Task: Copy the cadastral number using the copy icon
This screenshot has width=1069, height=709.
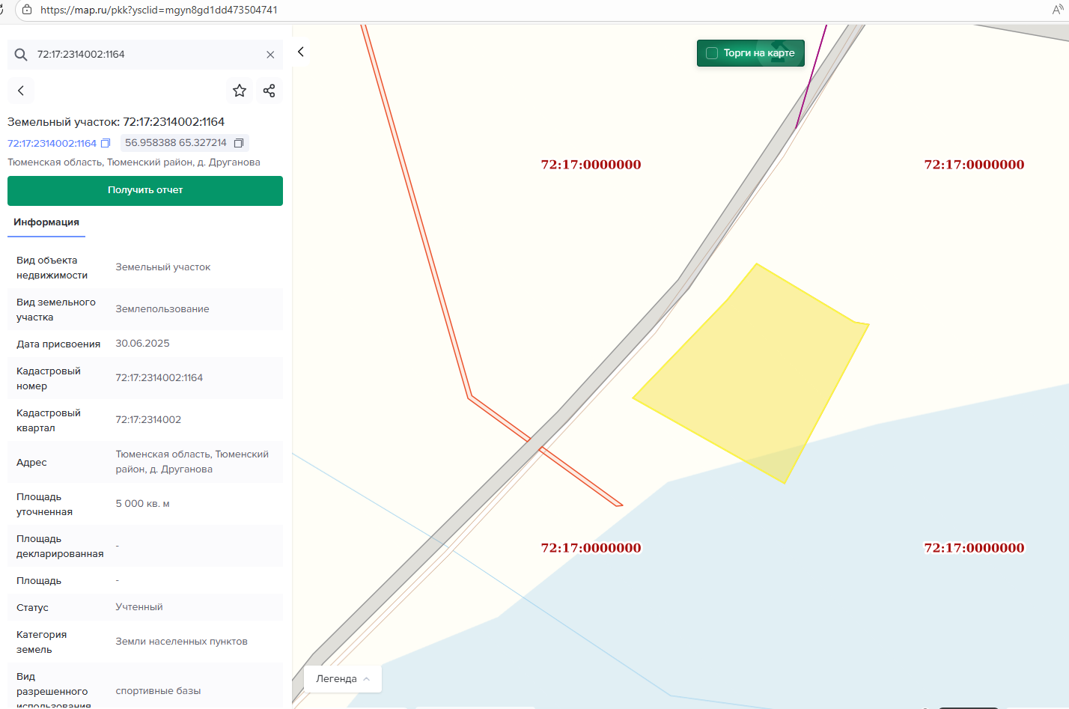Action: click(x=106, y=143)
